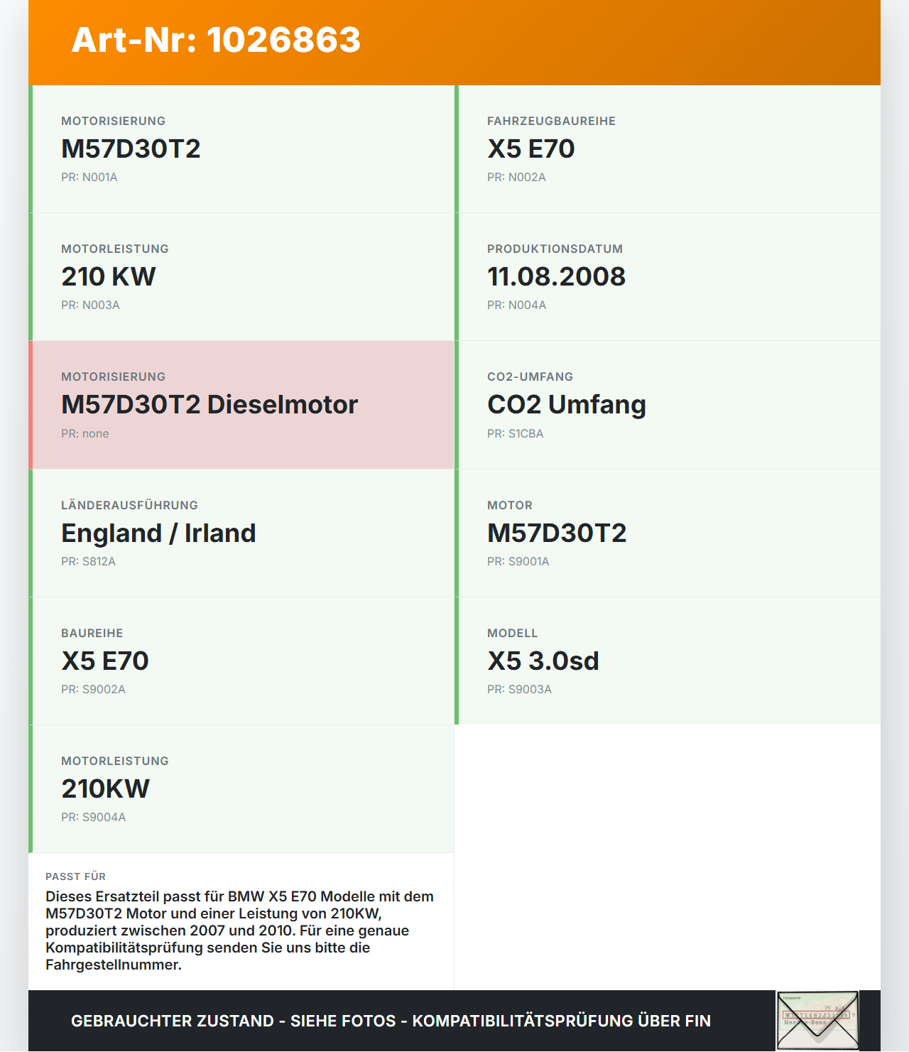Click the red-highlighted M57D30T2 Dieselmotor card

pos(241,405)
